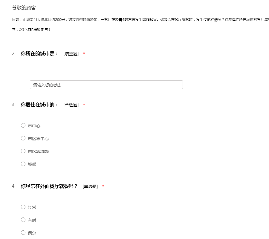This screenshot has height=239, width=269.
Task: Click the question title '你所在的城市是：'
Action: 39,54
